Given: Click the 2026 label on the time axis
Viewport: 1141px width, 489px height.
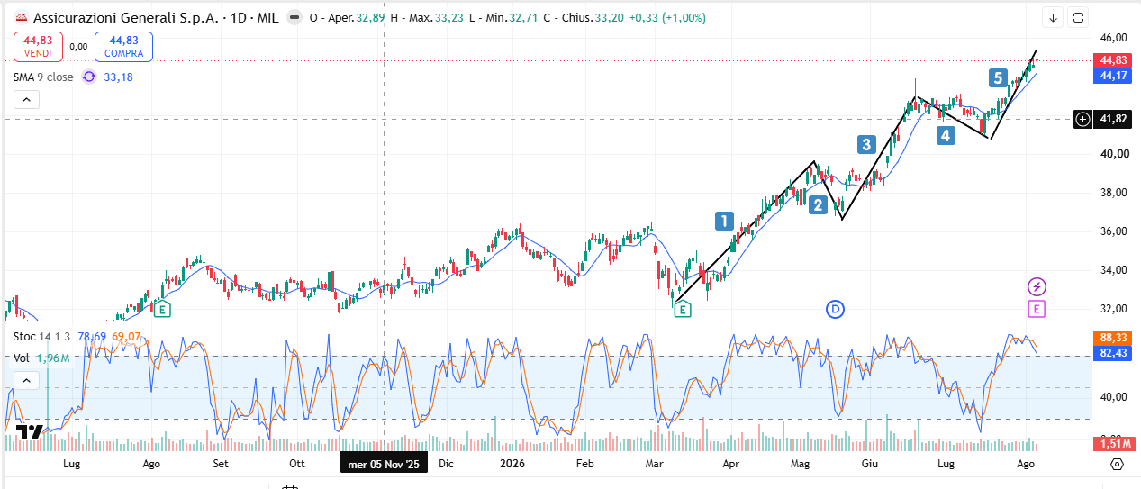Looking at the screenshot, I should coord(512,465).
